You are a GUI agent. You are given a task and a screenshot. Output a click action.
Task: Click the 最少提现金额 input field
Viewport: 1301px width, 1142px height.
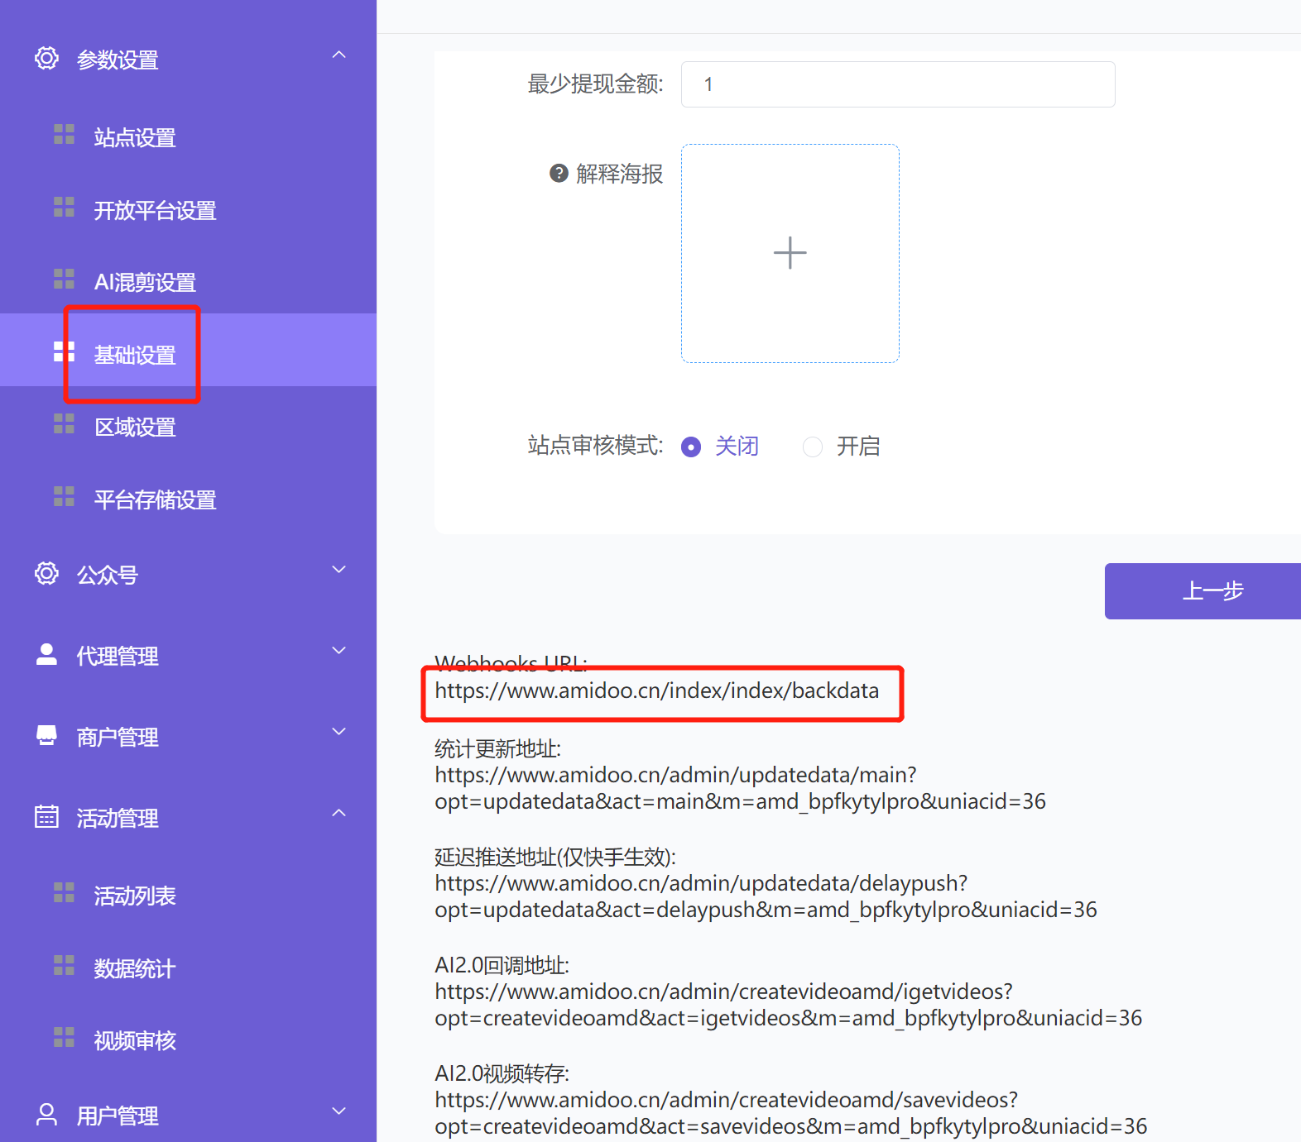tap(898, 84)
